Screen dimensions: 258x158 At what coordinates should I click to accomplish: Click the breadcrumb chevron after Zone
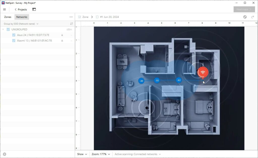(92, 17)
